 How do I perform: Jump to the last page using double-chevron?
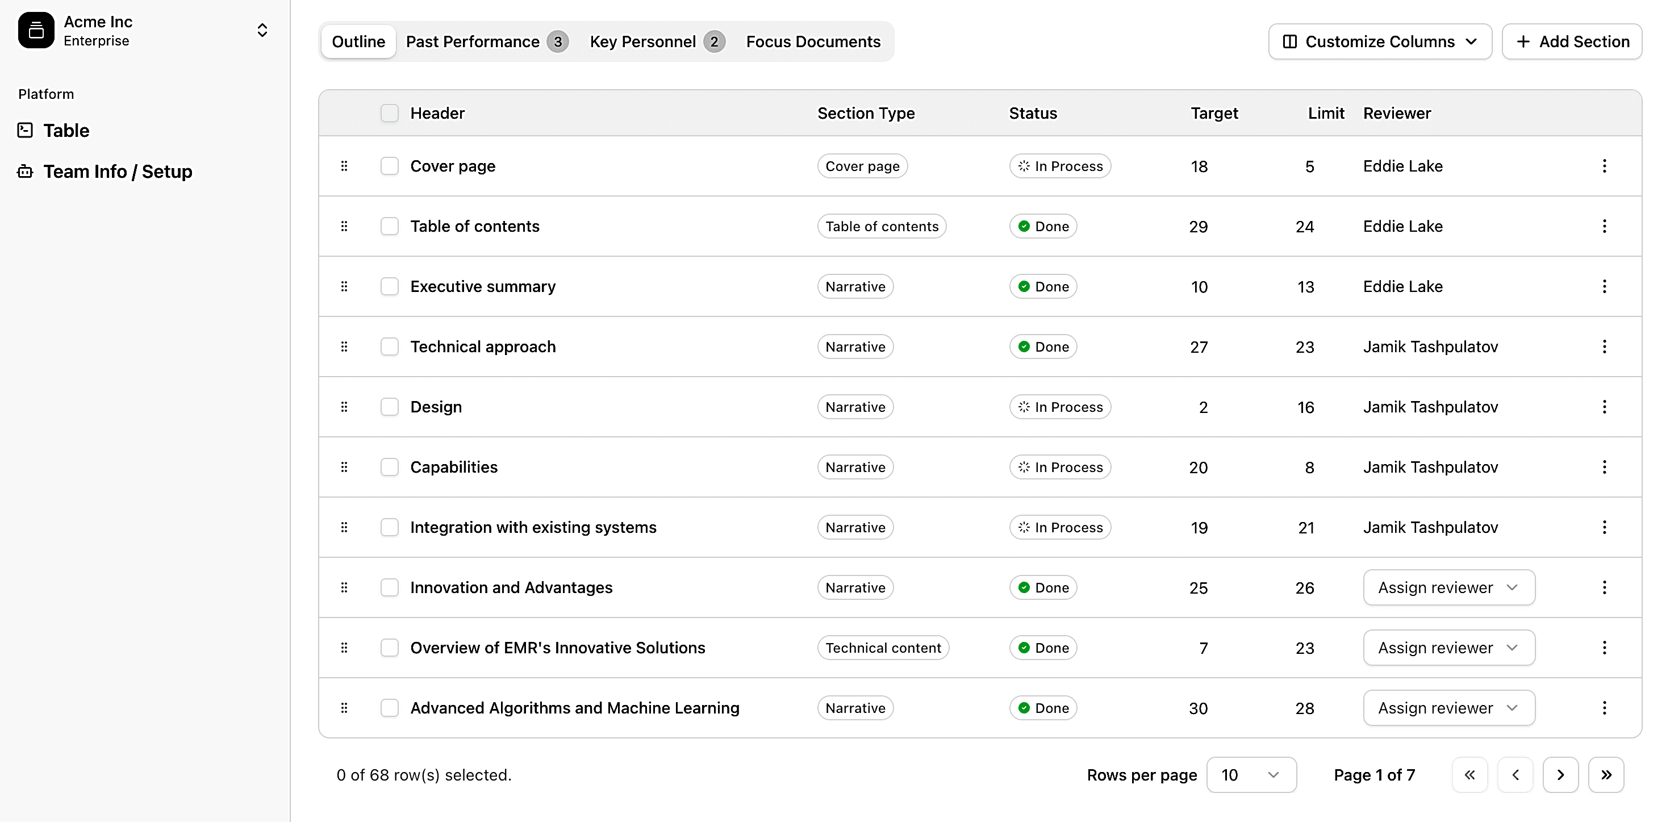pos(1606,775)
